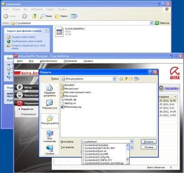Open Edit (Правка) menu in Explorer
This screenshot has width=184, height=173.
[16, 9]
